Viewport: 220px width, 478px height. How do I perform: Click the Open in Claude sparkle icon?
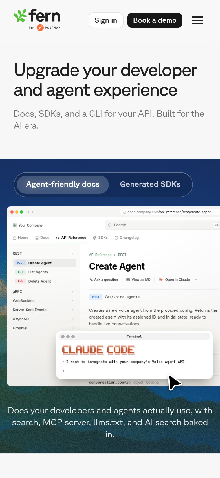161,279
